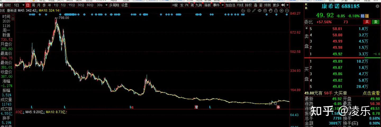Open 设置 period settings
381x127 pixels.
click(x=125, y=5)
